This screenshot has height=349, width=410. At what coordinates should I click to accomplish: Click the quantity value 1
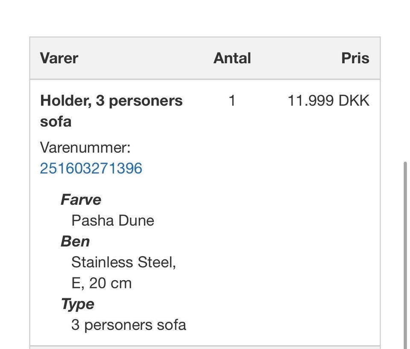pos(232,101)
